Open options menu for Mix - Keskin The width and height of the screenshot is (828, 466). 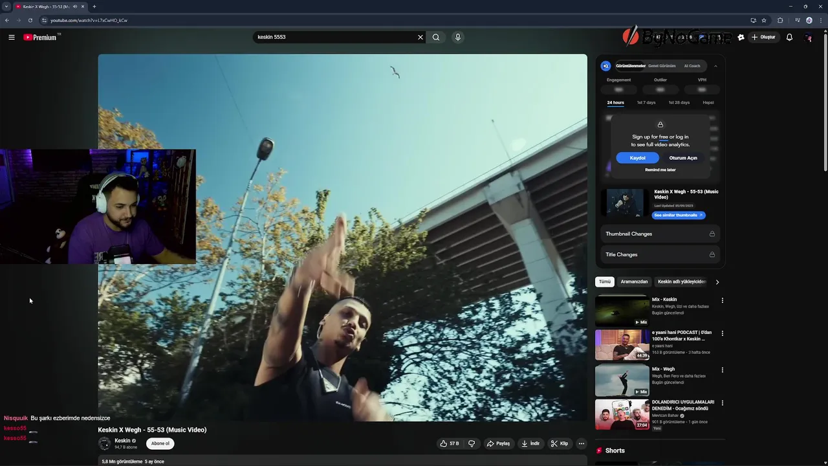point(722,300)
